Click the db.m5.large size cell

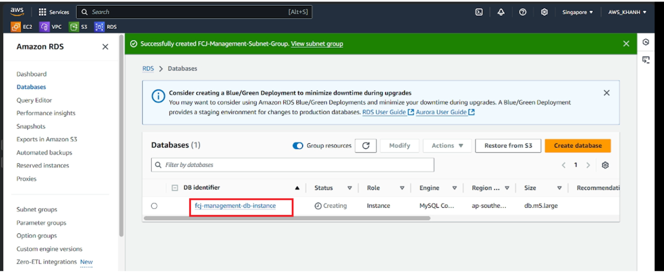tap(541, 206)
